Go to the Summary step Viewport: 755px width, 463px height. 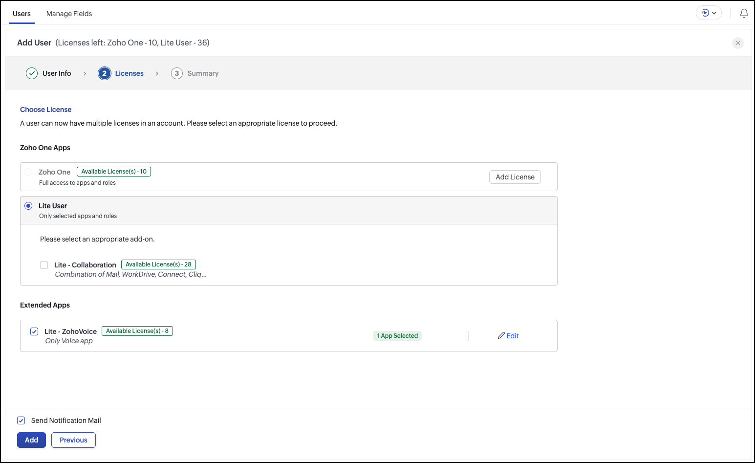click(x=203, y=73)
